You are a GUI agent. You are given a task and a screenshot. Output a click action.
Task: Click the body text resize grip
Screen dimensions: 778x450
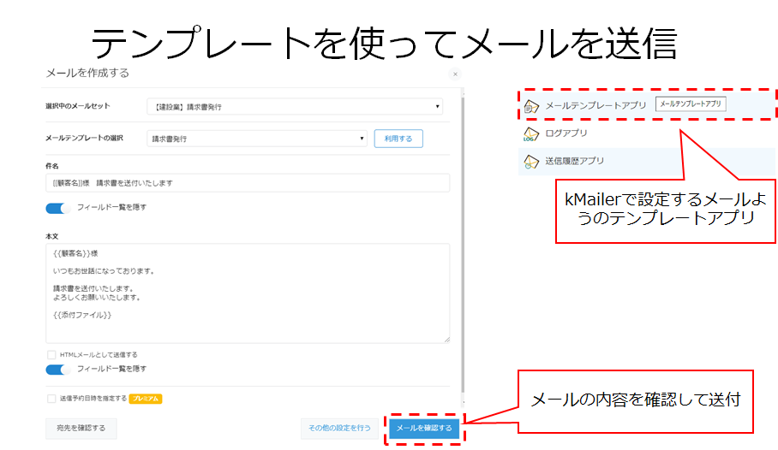pyautogui.click(x=446, y=340)
